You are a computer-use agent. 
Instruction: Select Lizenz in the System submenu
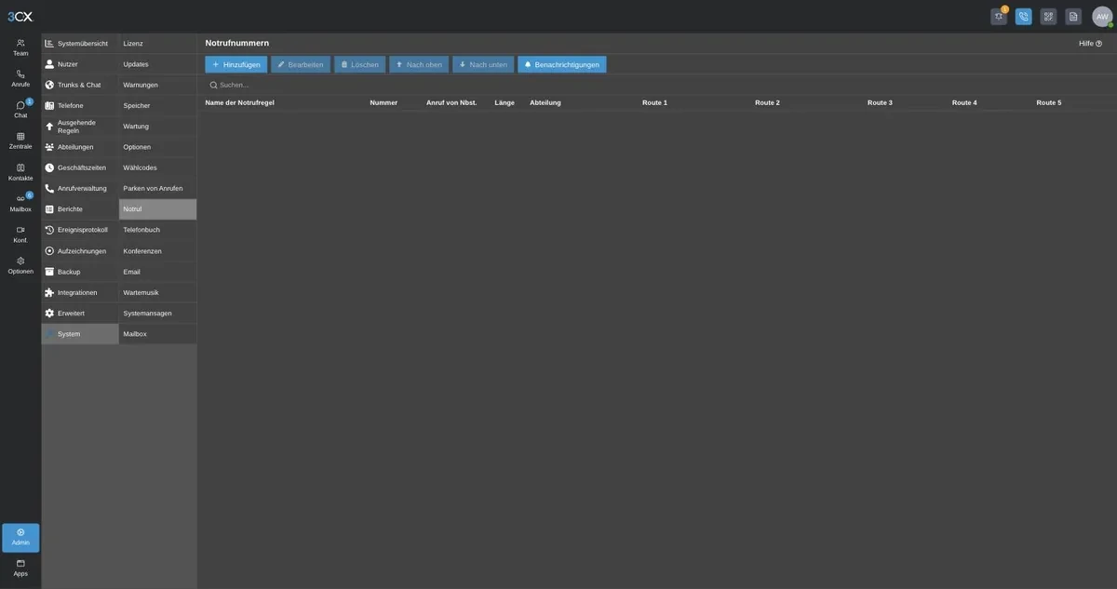[157, 44]
